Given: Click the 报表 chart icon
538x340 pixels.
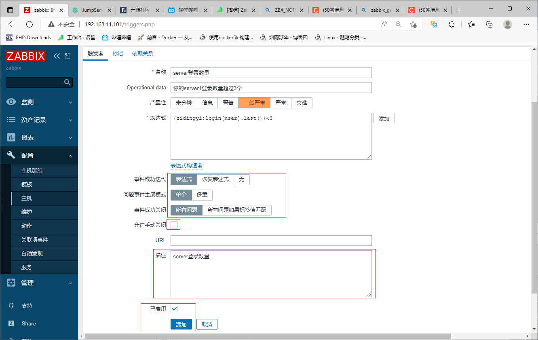Looking at the screenshot, I should [x=11, y=138].
